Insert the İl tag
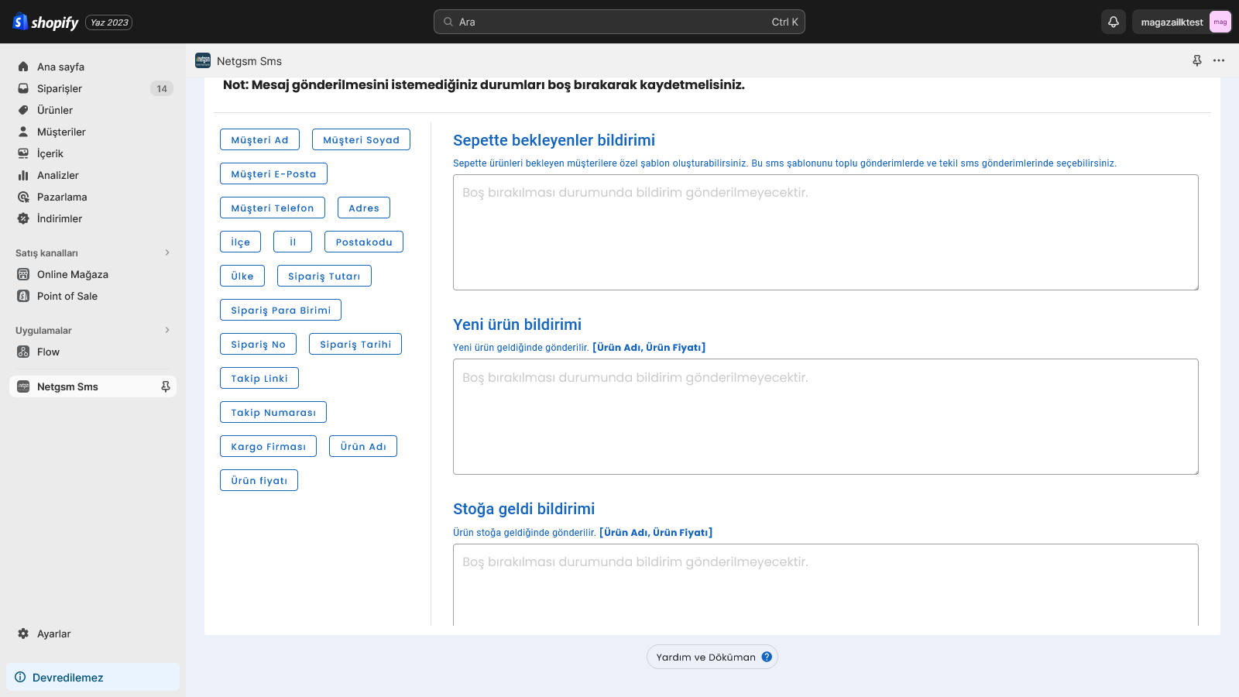The height and width of the screenshot is (697, 1239). pos(293,242)
